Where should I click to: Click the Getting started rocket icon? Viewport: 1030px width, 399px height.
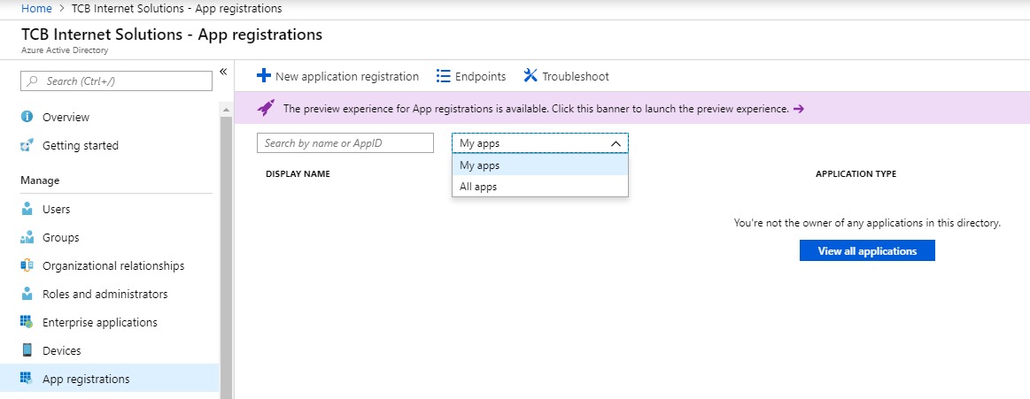27,145
